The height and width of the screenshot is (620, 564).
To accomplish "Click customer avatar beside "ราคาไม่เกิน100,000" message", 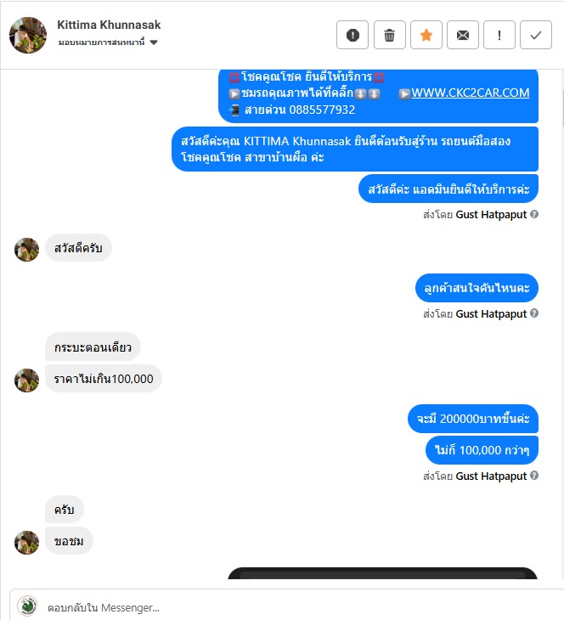I will coord(27,380).
